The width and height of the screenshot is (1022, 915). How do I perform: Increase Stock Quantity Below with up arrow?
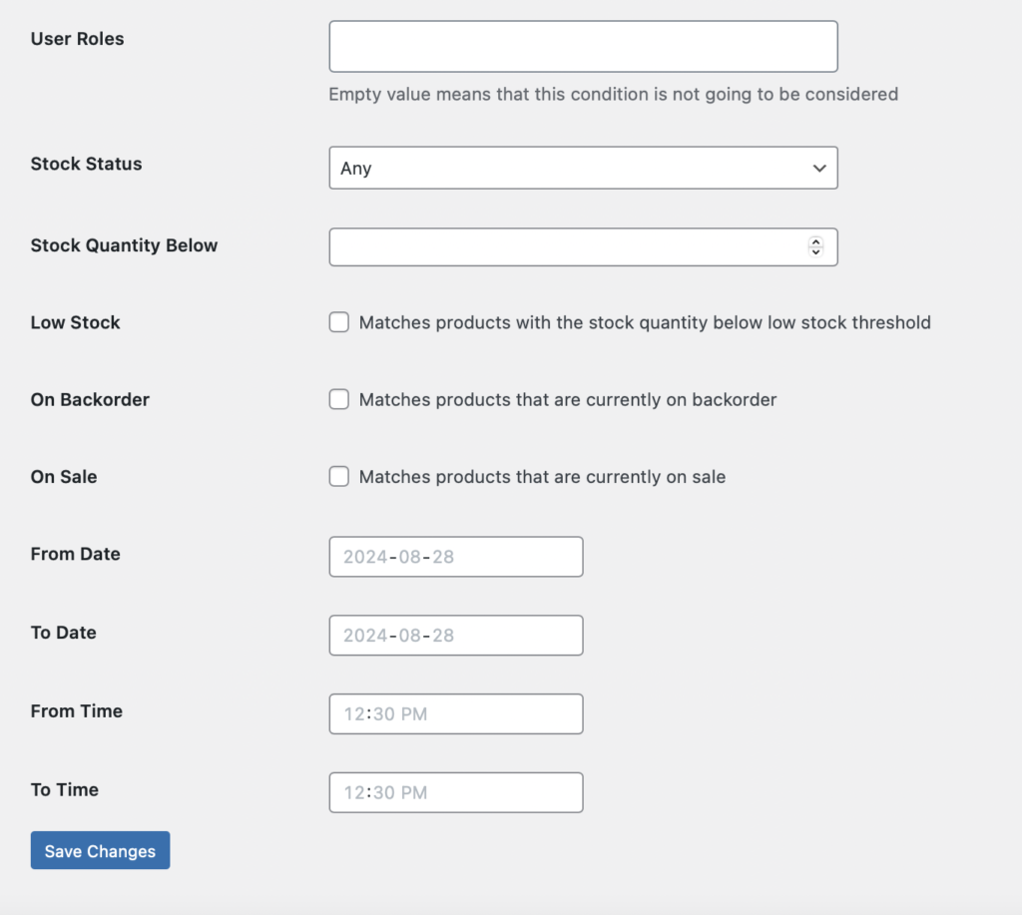point(815,242)
